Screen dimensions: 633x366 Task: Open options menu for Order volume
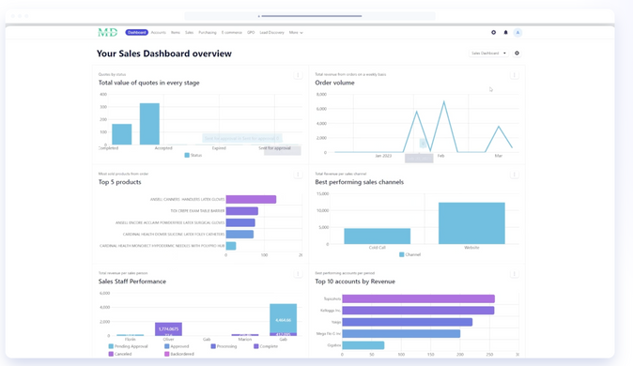pos(515,75)
